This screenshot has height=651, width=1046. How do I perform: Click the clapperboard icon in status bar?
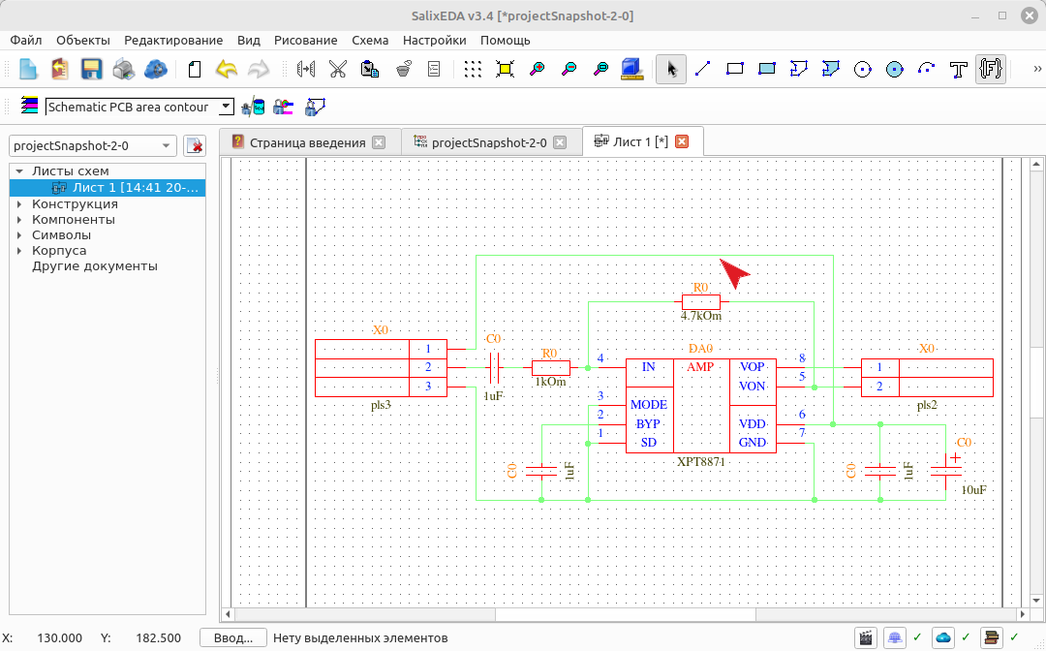(866, 638)
